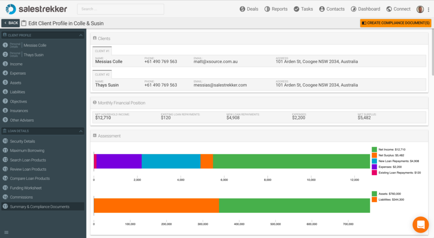
Task: Click the purple Expenses bar segment
Action: click(119, 161)
